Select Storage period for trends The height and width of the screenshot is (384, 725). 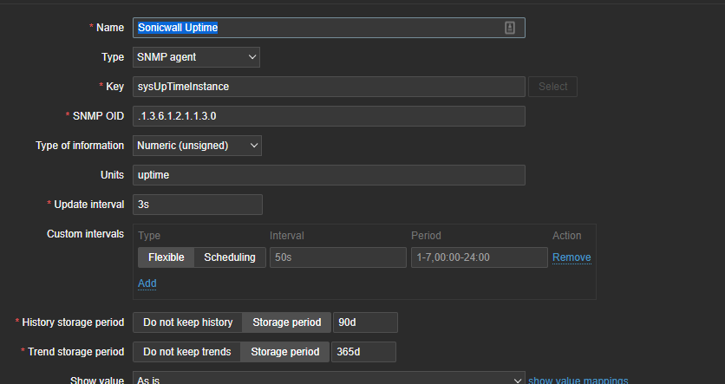point(285,352)
